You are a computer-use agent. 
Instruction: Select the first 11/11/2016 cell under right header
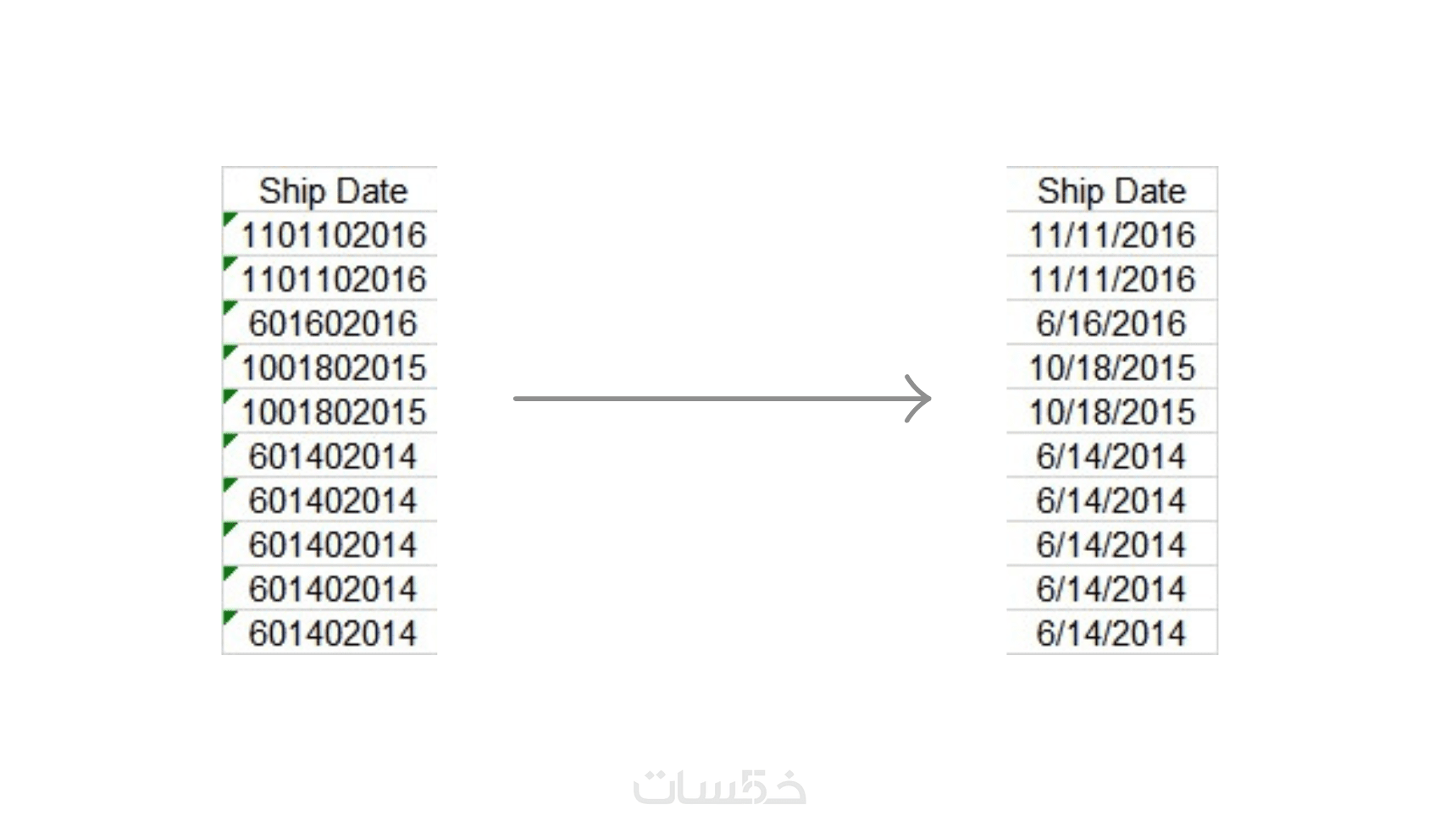pyautogui.click(x=1112, y=234)
